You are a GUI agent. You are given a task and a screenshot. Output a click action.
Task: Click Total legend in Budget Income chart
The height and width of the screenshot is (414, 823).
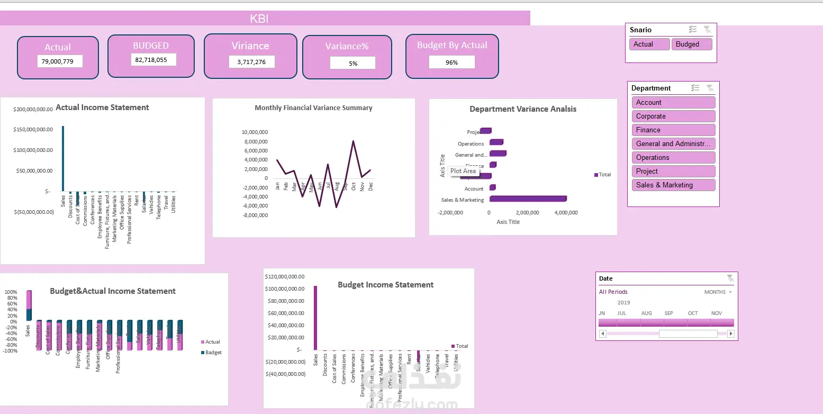(459, 346)
